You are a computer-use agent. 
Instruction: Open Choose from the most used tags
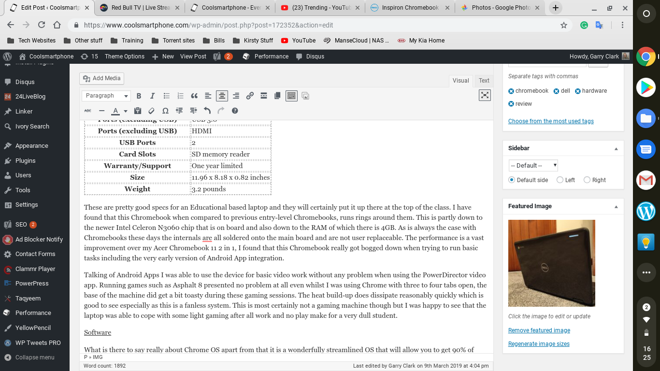(x=551, y=121)
